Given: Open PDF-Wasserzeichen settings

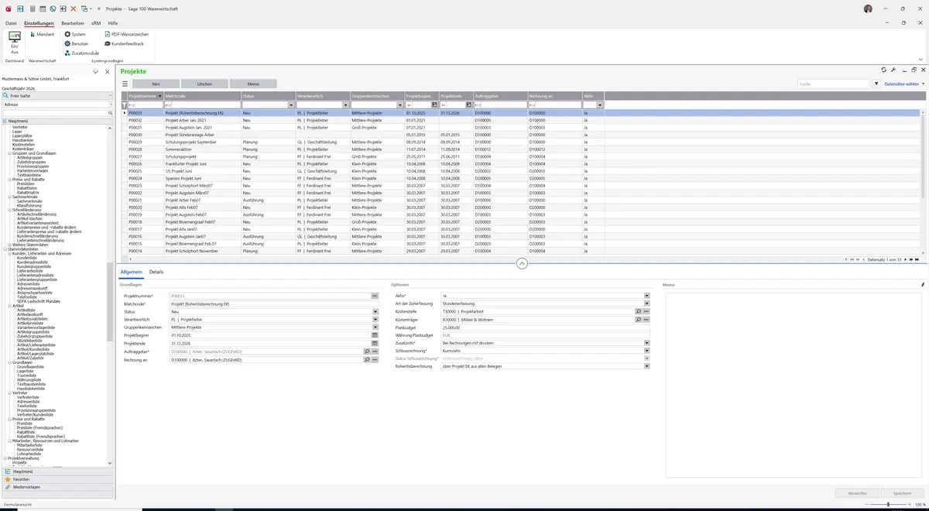Looking at the screenshot, I should (126, 34).
